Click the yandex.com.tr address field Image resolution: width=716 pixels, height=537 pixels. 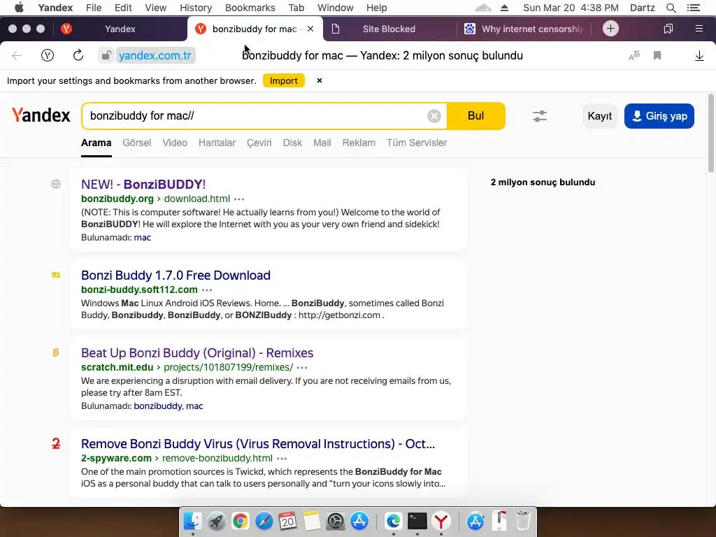pos(155,56)
